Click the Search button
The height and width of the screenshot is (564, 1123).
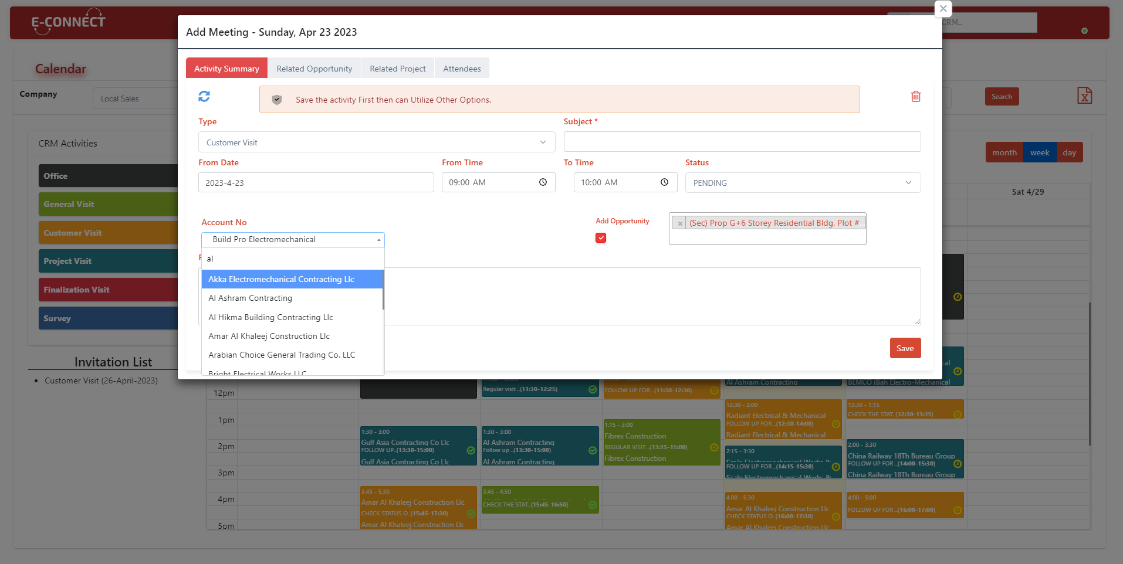point(1002,97)
